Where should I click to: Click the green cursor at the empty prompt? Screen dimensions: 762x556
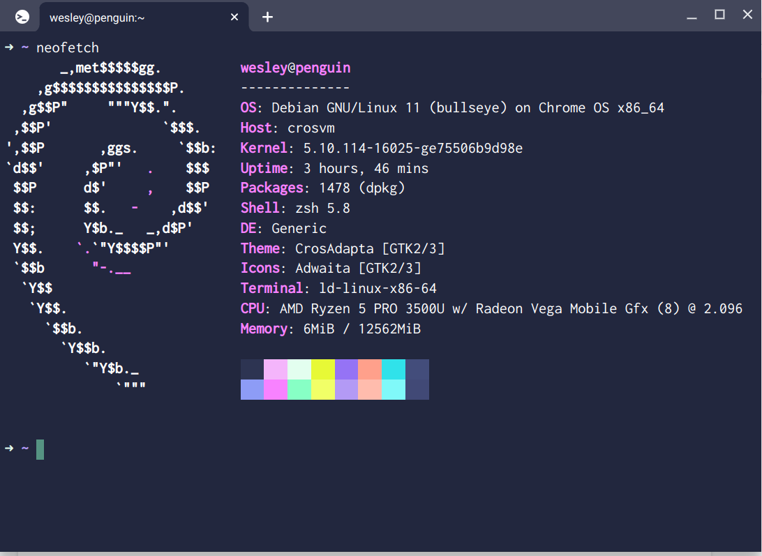coord(40,449)
